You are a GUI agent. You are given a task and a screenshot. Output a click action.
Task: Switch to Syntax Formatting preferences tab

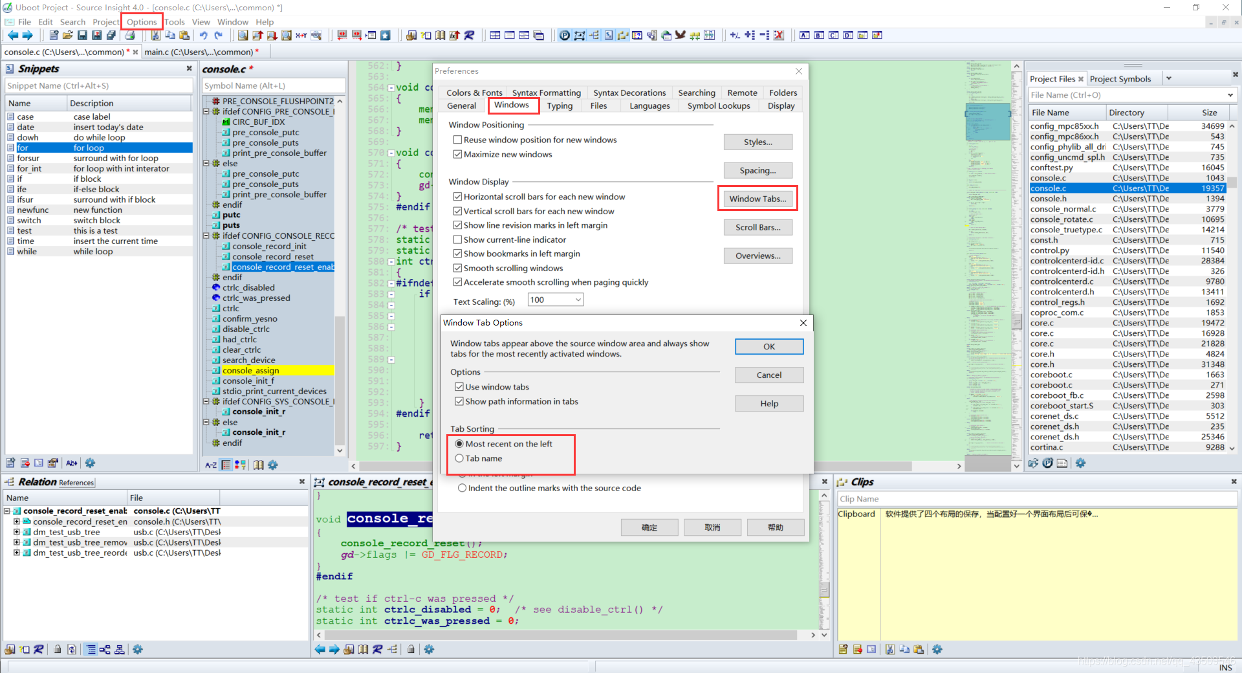coord(547,93)
